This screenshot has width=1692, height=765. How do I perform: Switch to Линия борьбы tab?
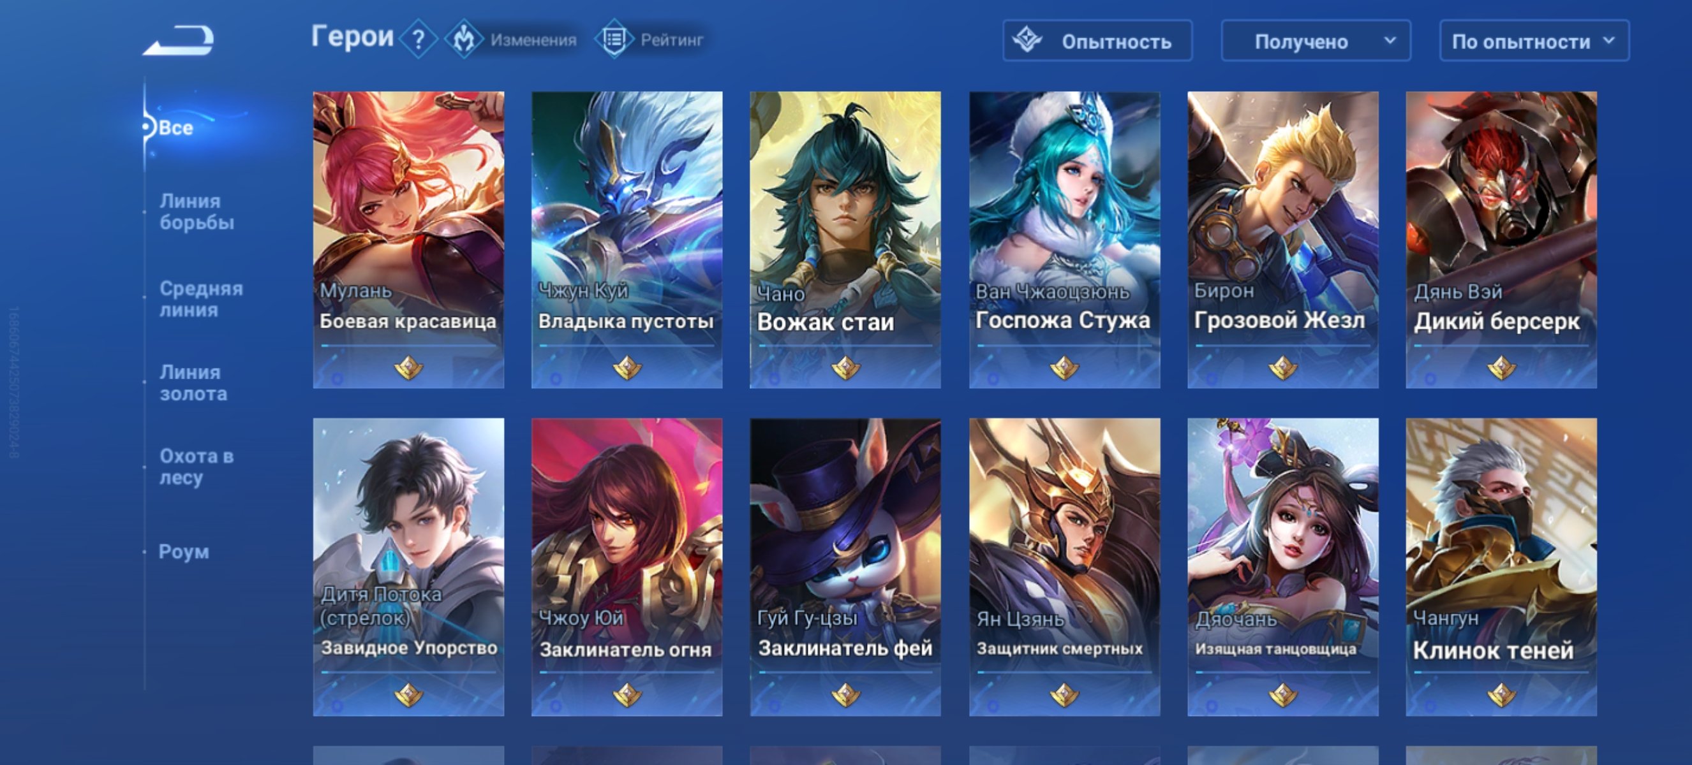(x=197, y=211)
